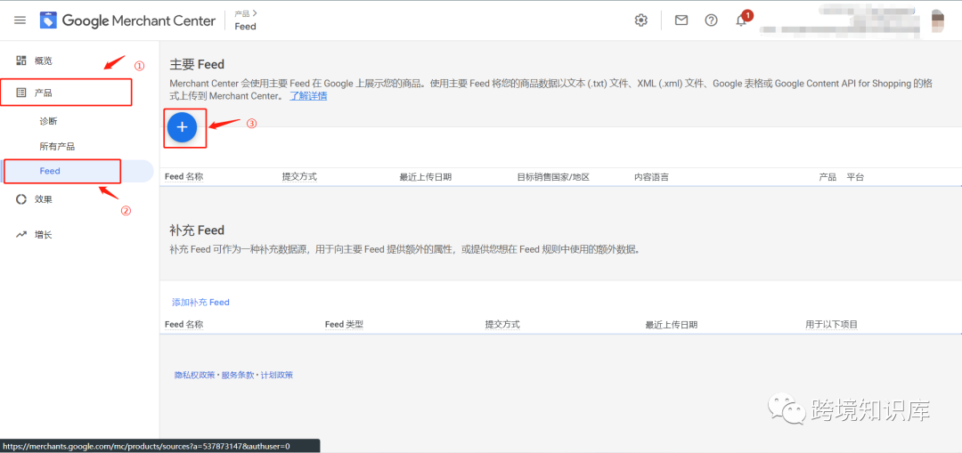Click 目标销售国家/地区 column header

coord(553,176)
